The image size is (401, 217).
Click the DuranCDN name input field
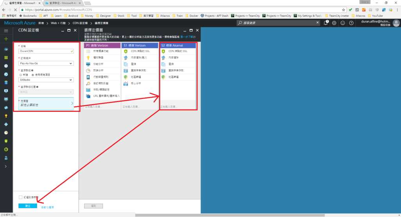tap(46, 51)
